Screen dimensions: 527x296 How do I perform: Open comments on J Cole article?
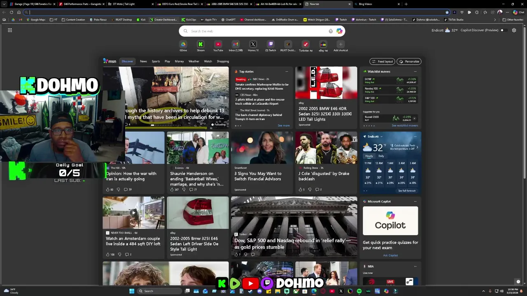coord(318,190)
